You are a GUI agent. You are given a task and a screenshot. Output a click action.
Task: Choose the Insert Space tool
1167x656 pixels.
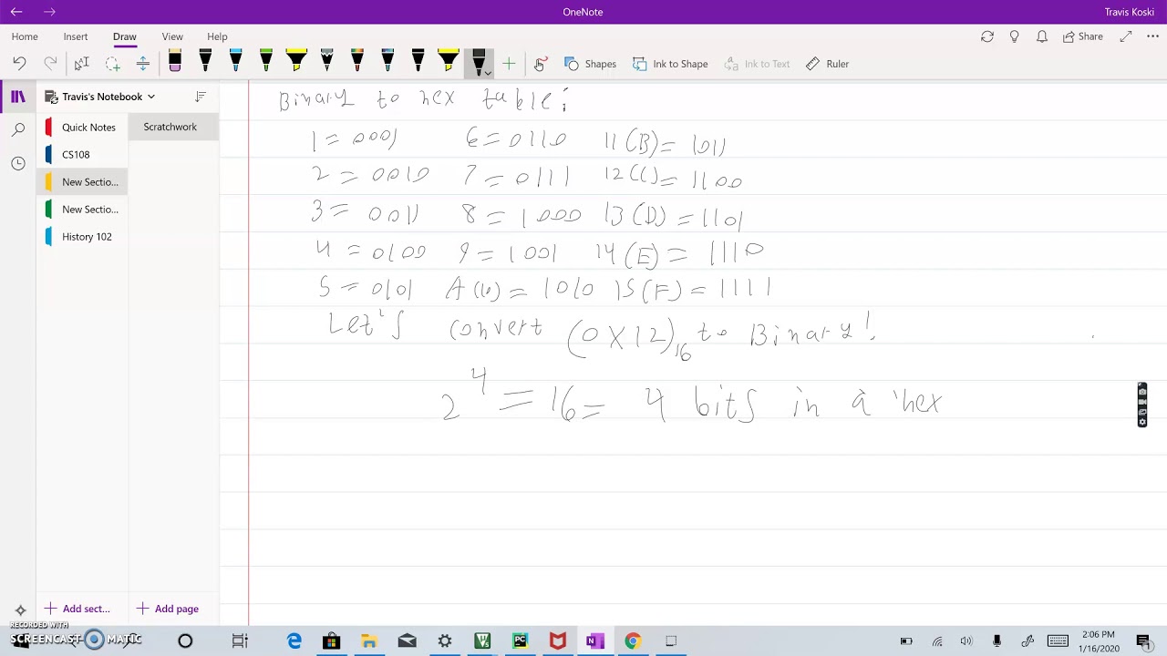pyautogui.click(x=142, y=64)
